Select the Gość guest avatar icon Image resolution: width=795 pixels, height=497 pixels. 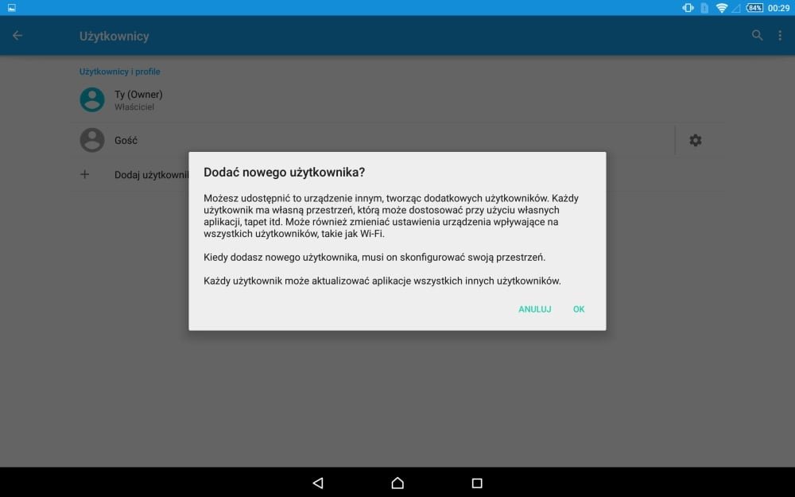[92, 140]
